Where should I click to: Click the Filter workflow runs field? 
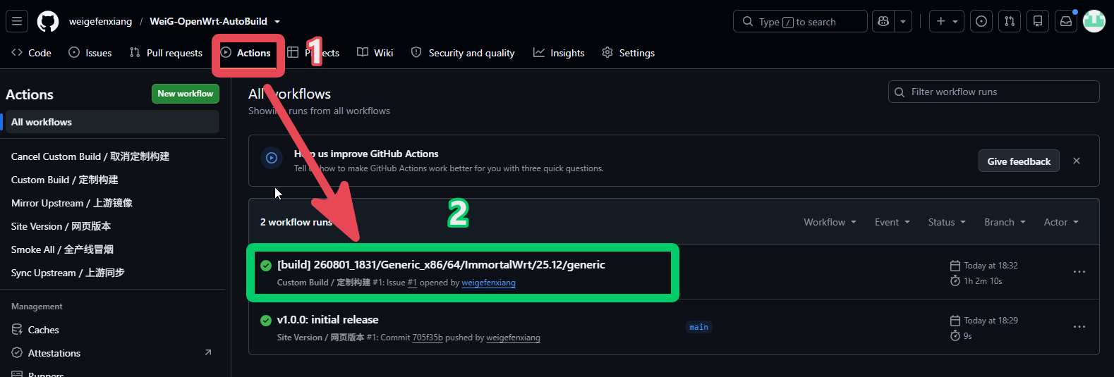tap(993, 92)
